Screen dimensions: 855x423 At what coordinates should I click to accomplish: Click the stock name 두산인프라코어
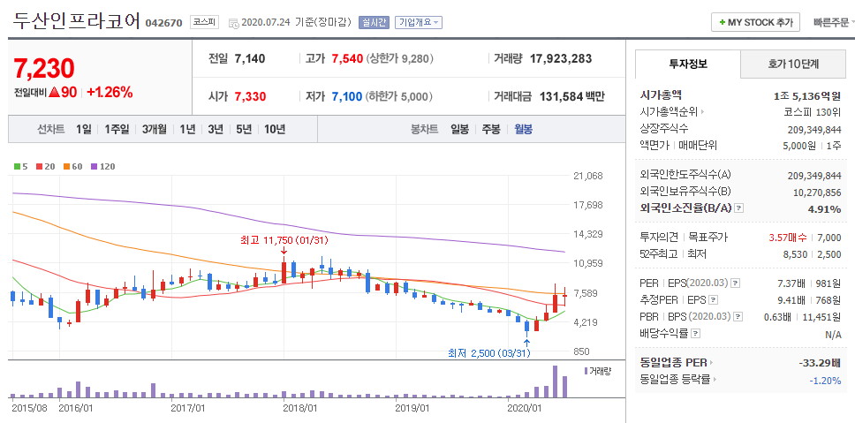pos(76,22)
